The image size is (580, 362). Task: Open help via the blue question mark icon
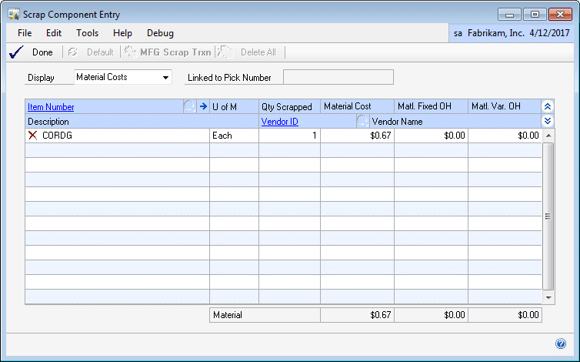561,344
